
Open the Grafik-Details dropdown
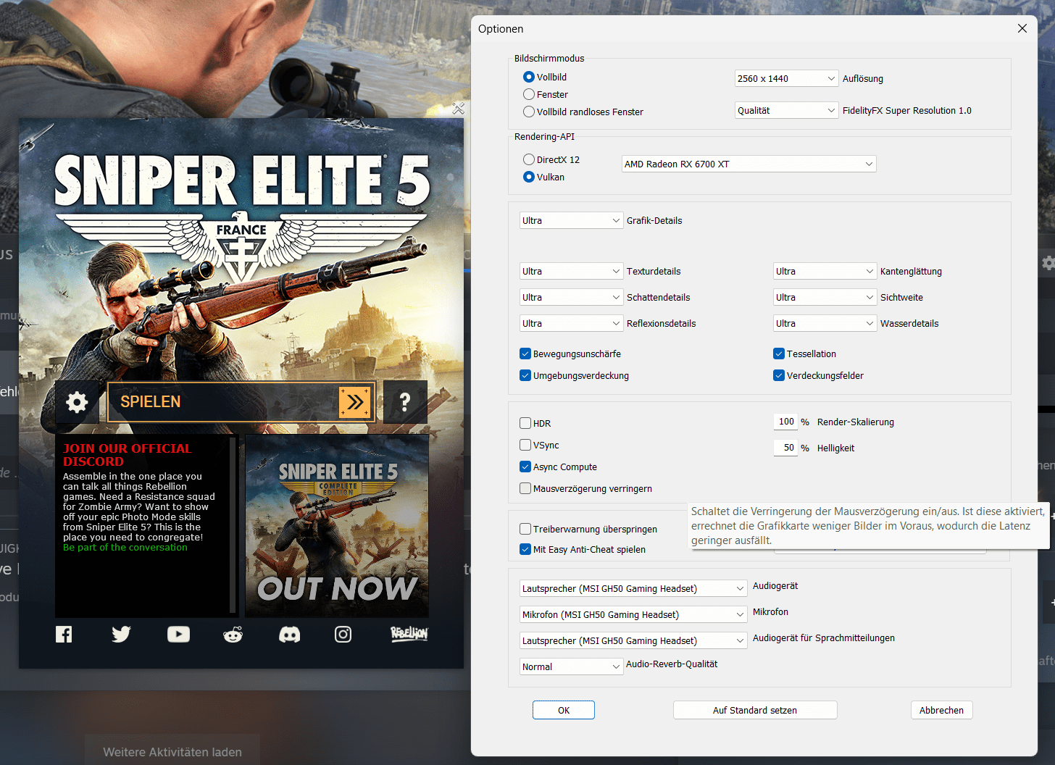coord(572,220)
